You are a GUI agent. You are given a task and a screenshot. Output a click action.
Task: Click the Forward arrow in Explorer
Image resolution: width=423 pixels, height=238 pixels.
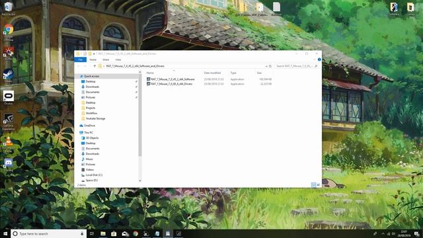(85, 66)
